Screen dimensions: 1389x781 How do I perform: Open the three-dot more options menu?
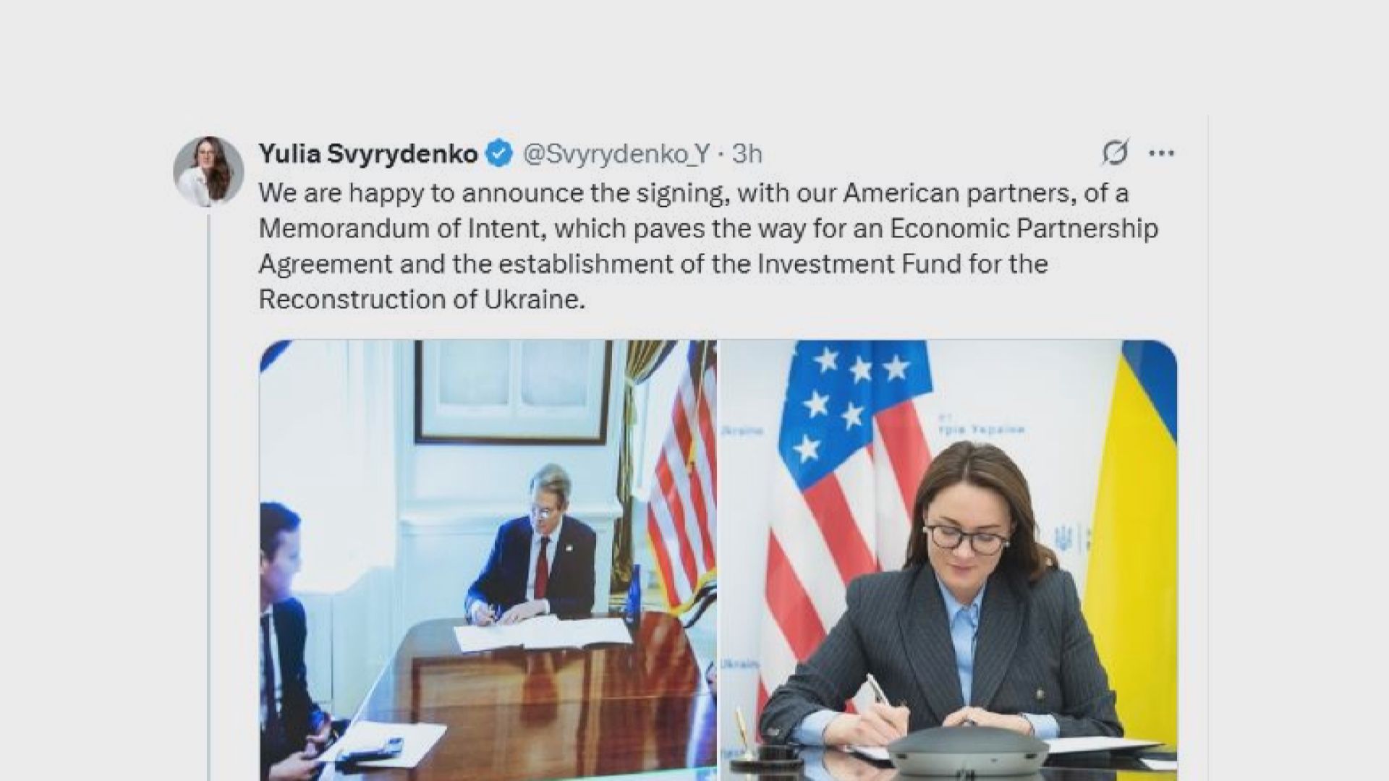tap(1162, 153)
